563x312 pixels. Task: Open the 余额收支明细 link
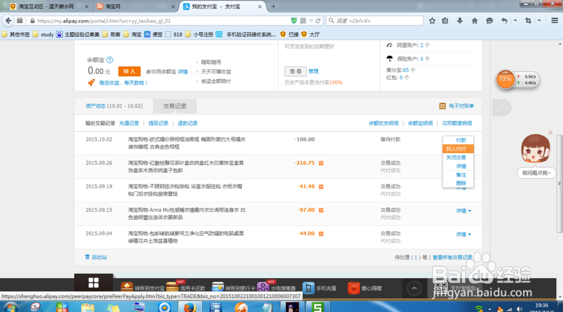pyautogui.click(x=383, y=123)
